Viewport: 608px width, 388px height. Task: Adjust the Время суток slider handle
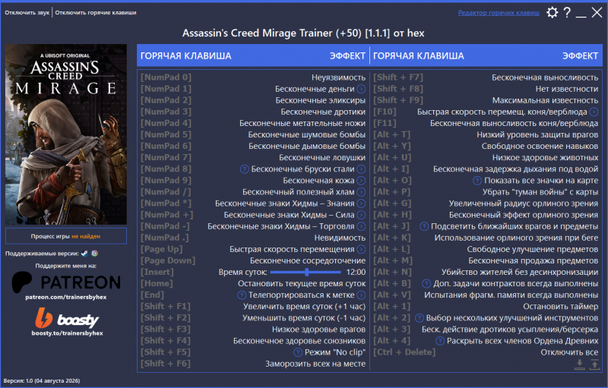pos(307,273)
